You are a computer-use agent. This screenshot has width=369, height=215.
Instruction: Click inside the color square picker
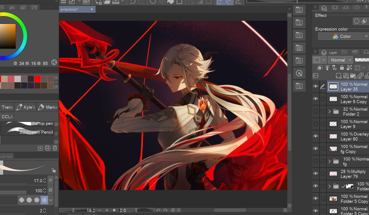coord(8,36)
